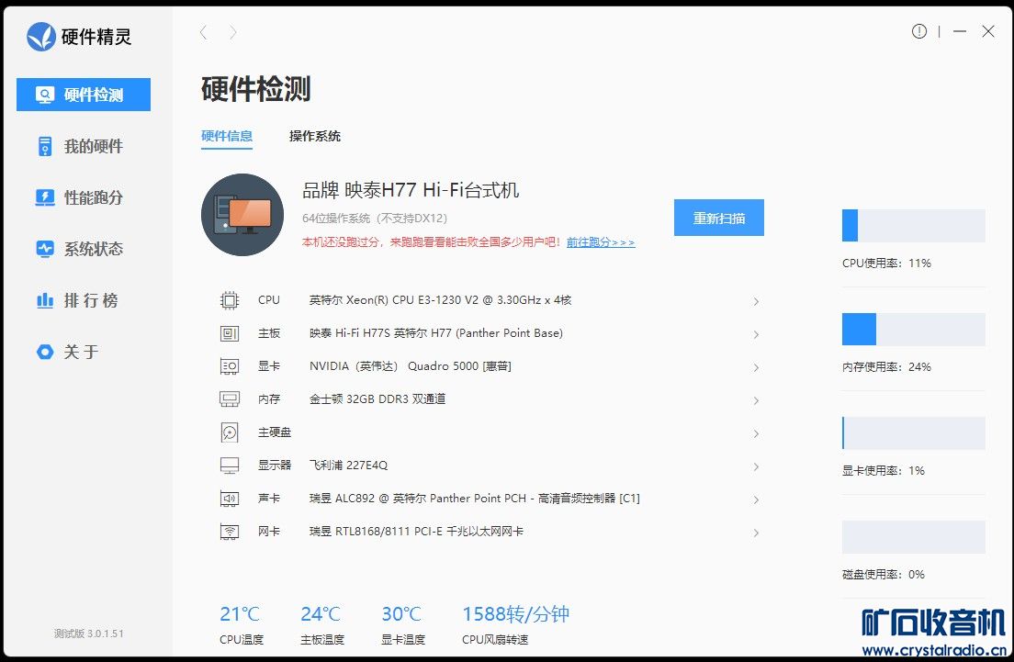Select the NVIDIA Quadro 5000 text
This screenshot has width=1014, height=662.
[x=410, y=366]
